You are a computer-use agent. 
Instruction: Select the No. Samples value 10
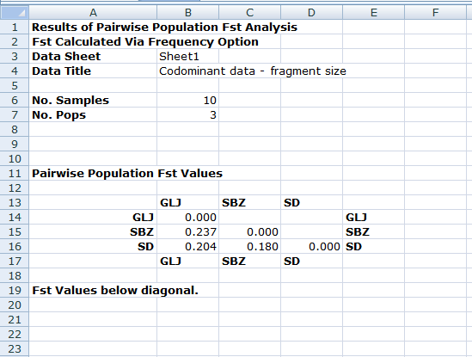point(187,101)
